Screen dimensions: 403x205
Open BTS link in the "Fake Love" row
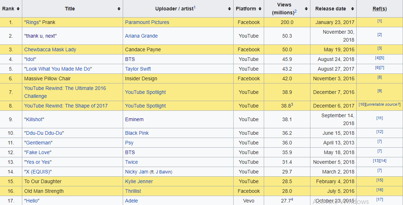[x=130, y=152]
